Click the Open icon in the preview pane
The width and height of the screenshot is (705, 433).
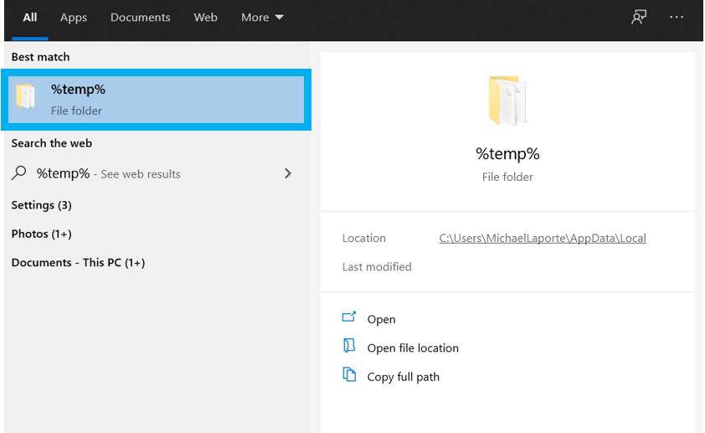pyautogui.click(x=349, y=318)
